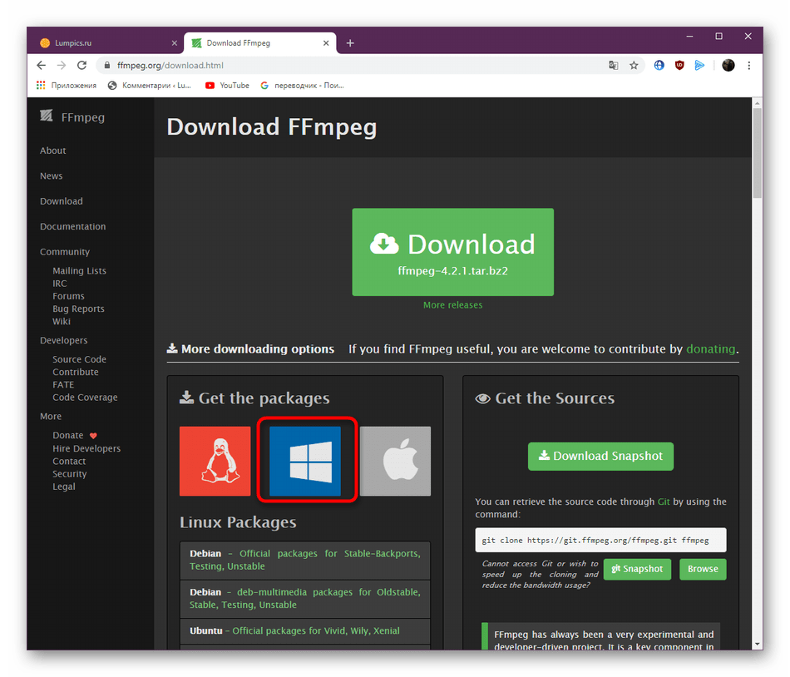790x677 pixels.
Task: Open Ubuntu Official packages Vivid link
Action: click(x=316, y=630)
